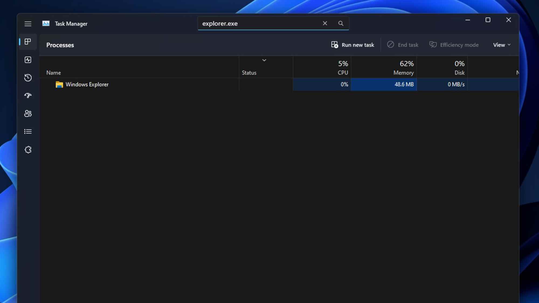This screenshot has width=539, height=303.
Task: Open View dropdown menu
Action: pyautogui.click(x=501, y=45)
